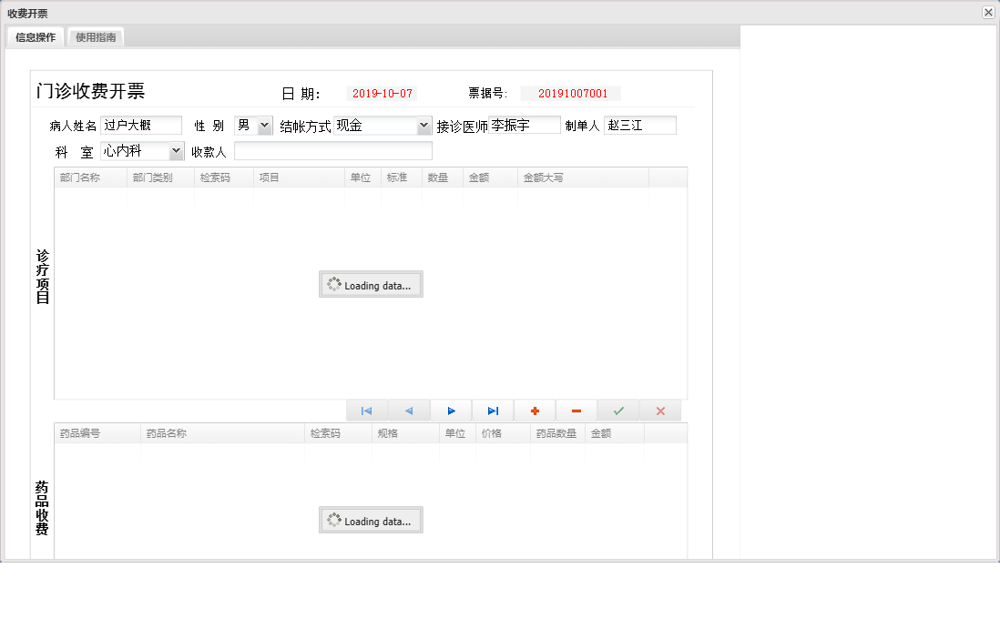Click the 收款人 input field
The image size is (1000, 639).
click(332, 151)
